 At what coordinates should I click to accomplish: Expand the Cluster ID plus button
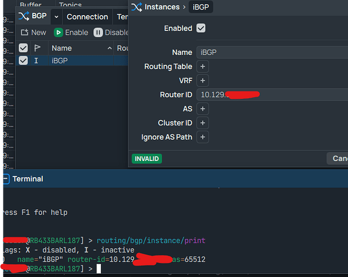[203, 123]
